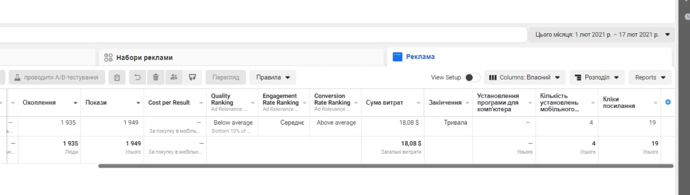Click the clipboard duplicate icon
The height and width of the screenshot is (195, 690).
pyautogui.click(x=117, y=77)
